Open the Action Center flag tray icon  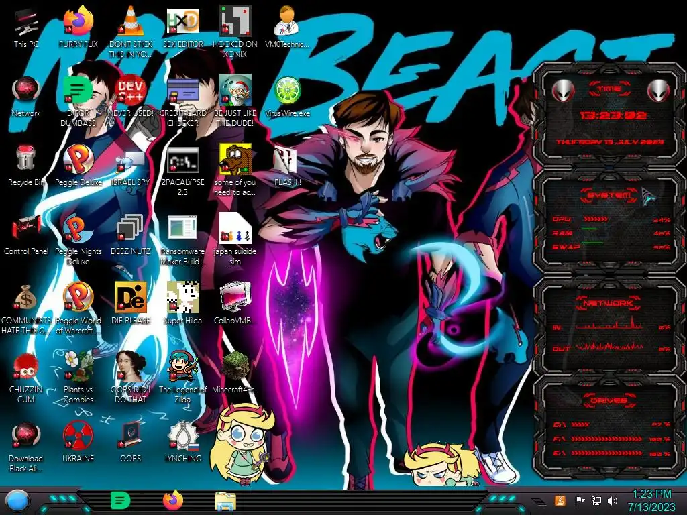click(579, 500)
